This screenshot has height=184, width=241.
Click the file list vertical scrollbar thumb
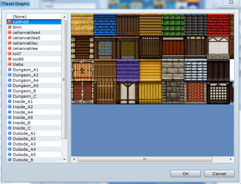click(x=64, y=80)
